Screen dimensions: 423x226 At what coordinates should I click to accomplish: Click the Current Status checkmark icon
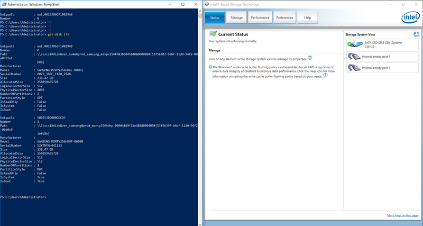(x=213, y=34)
